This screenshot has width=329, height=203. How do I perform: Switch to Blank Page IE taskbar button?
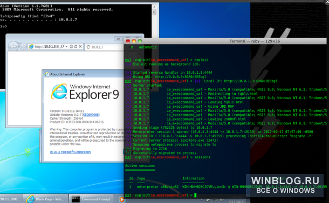click(x=46, y=199)
